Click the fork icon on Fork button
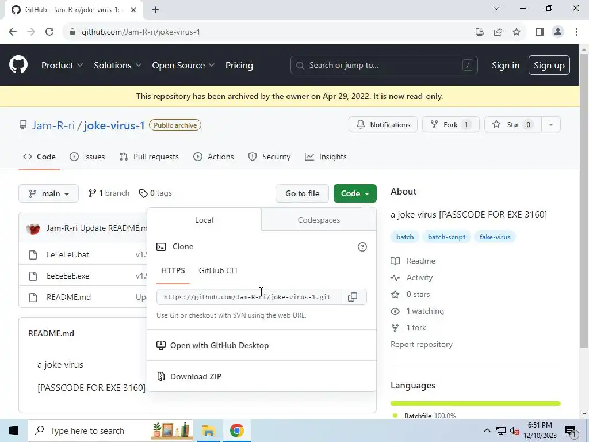Viewport: 589px width, 442px height. [434, 124]
